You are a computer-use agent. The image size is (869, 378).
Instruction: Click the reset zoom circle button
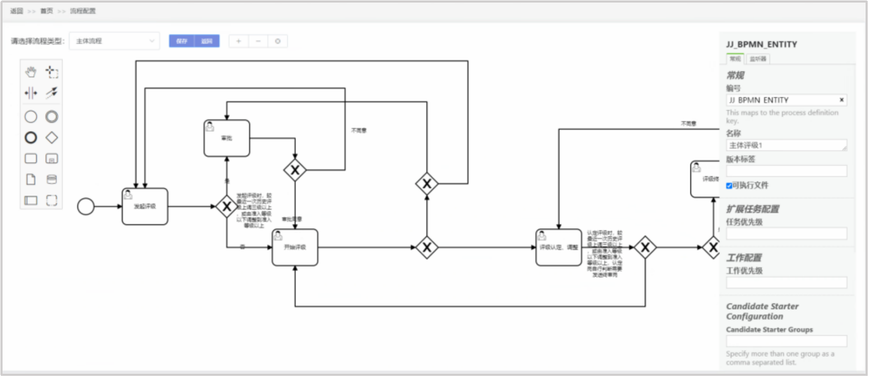[278, 41]
